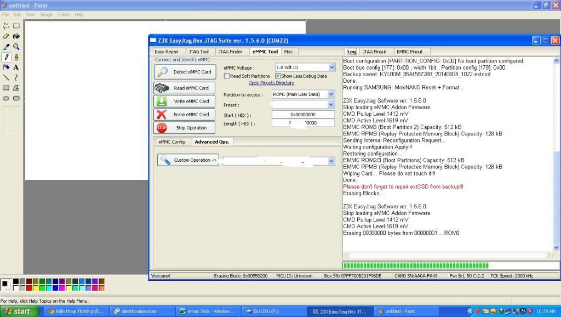Switch to the eMMC Config sub-tab
Image resolution: width=561 pixels, height=317 pixels.
(171, 142)
